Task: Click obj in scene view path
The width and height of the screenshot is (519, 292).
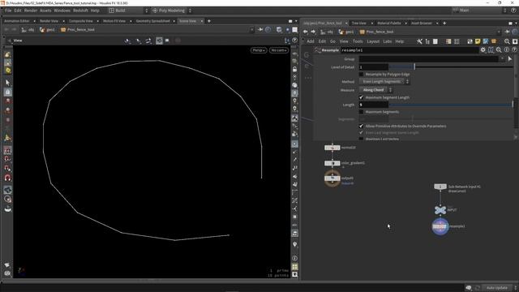Action: click(28, 30)
